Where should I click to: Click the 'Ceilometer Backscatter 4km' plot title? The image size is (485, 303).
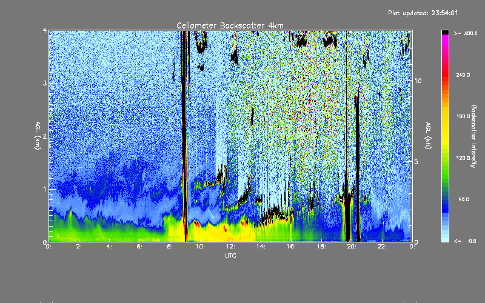tap(230, 25)
